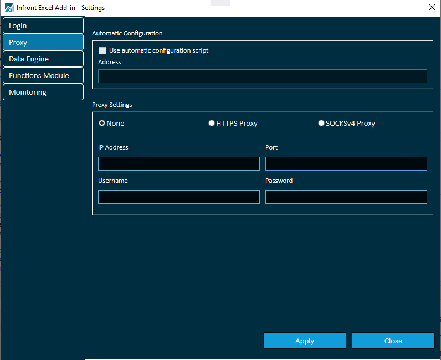Open the Functions Module tab
This screenshot has height=360, width=441.
pyautogui.click(x=43, y=76)
